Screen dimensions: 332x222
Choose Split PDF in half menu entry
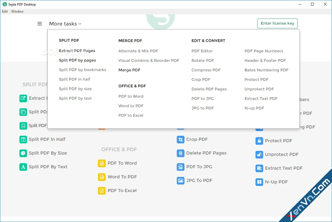click(x=74, y=79)
